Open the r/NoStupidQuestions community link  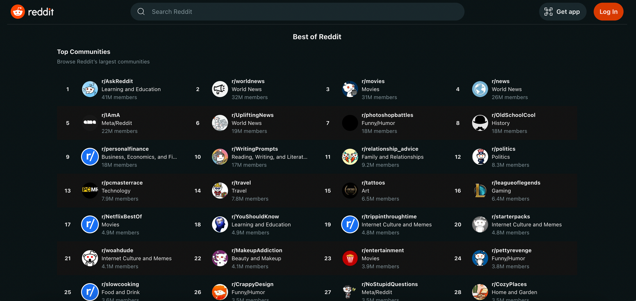390,284
